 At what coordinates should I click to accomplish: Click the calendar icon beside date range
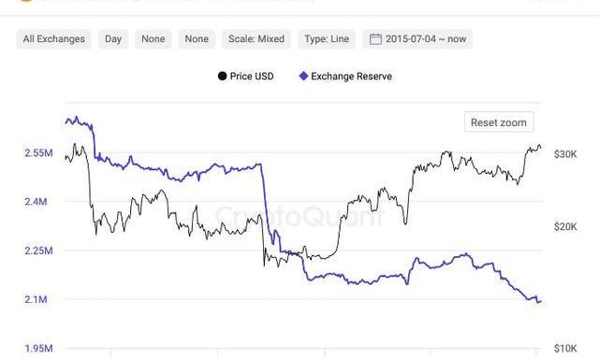375,39
